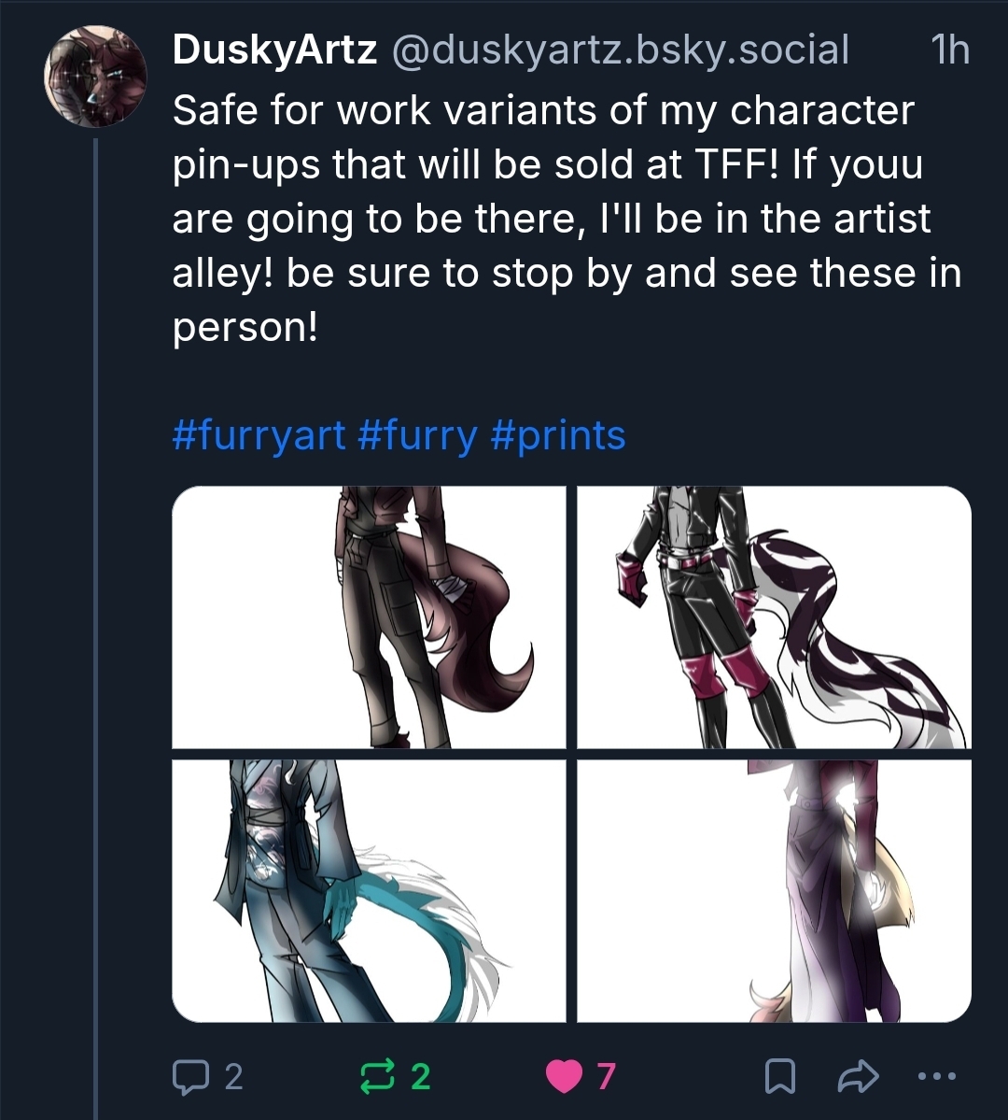Click the share arrow icon
Image resolution: width=1008 pixels, height=1120 pixels.
tap(858, 1077)
